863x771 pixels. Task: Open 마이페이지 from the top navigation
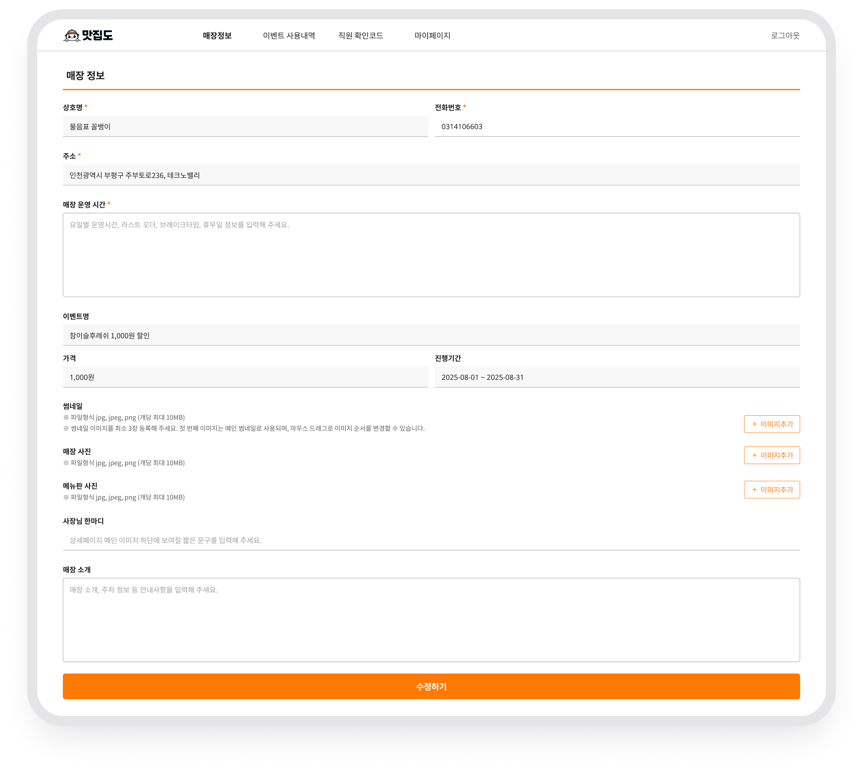pos(432,36)
